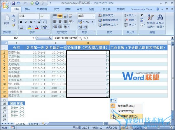
Task: Open the cell borders tool
Action: click(21, 27)
